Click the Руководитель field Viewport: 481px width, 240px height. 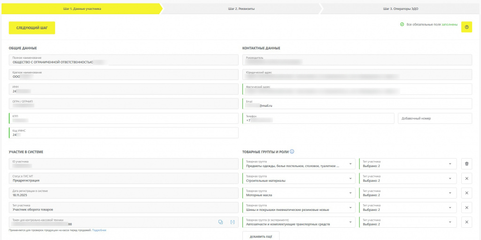[x=357, y=60]
